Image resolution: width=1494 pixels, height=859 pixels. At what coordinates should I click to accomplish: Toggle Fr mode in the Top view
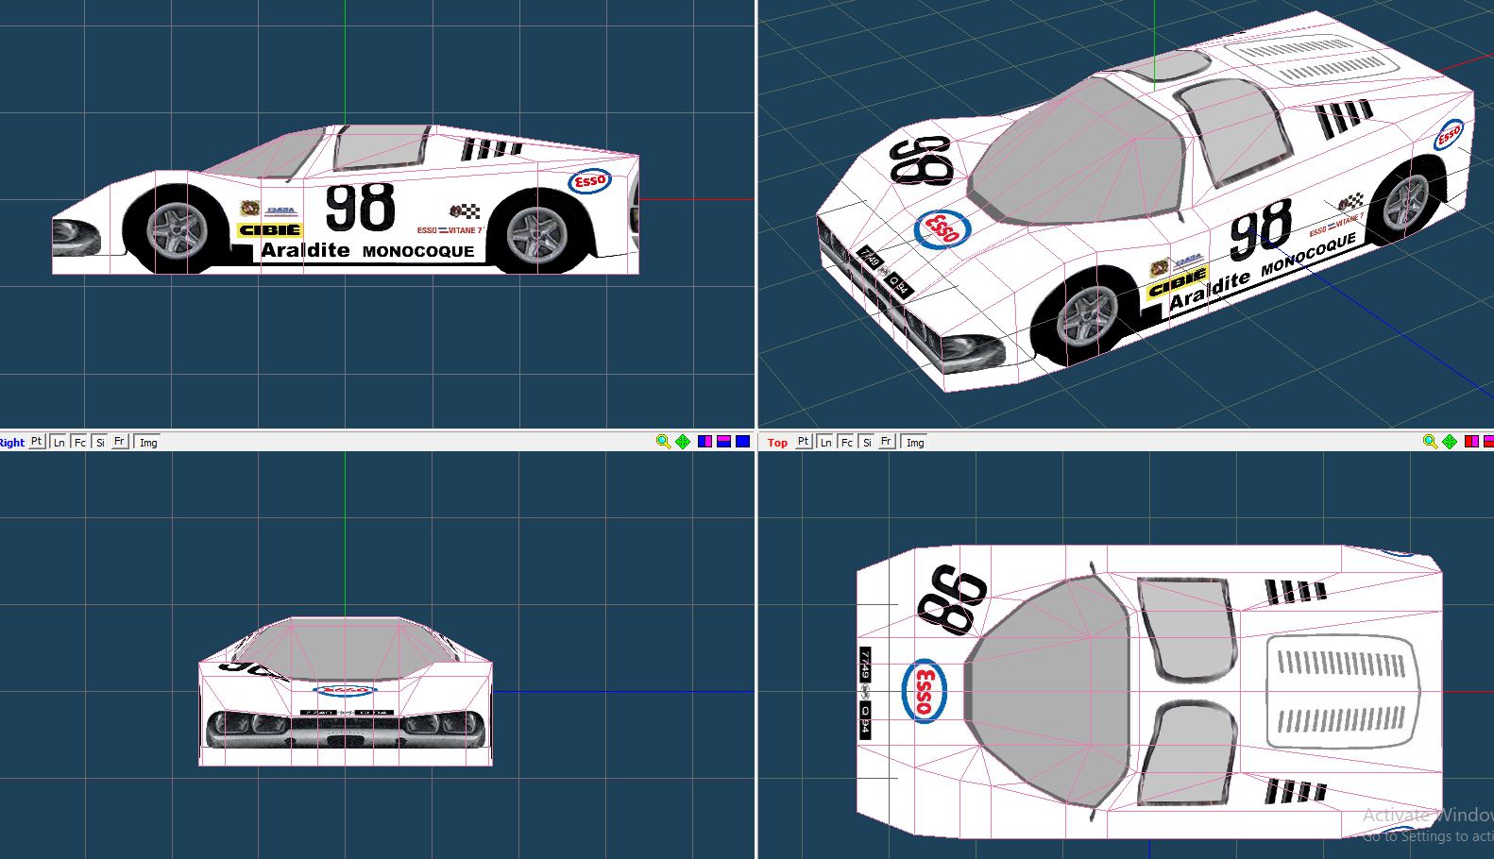(x=886, y=442)
